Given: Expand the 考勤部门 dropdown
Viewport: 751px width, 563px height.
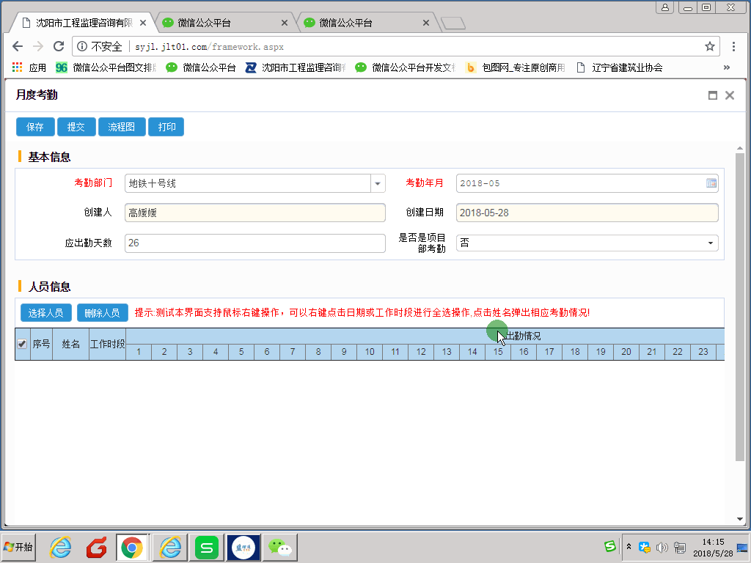Looking at the screenshot, I should tap(377, 183).
